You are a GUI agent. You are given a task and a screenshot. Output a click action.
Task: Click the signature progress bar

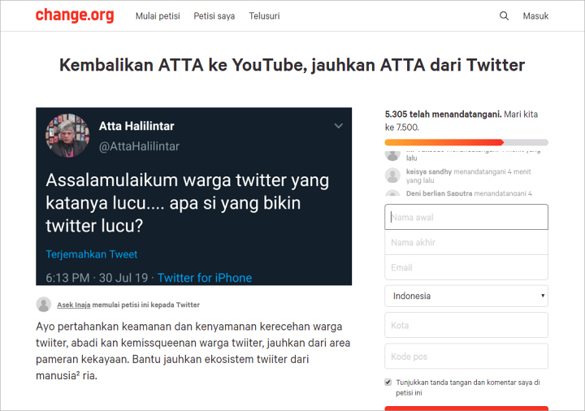(x=466, y=142)
